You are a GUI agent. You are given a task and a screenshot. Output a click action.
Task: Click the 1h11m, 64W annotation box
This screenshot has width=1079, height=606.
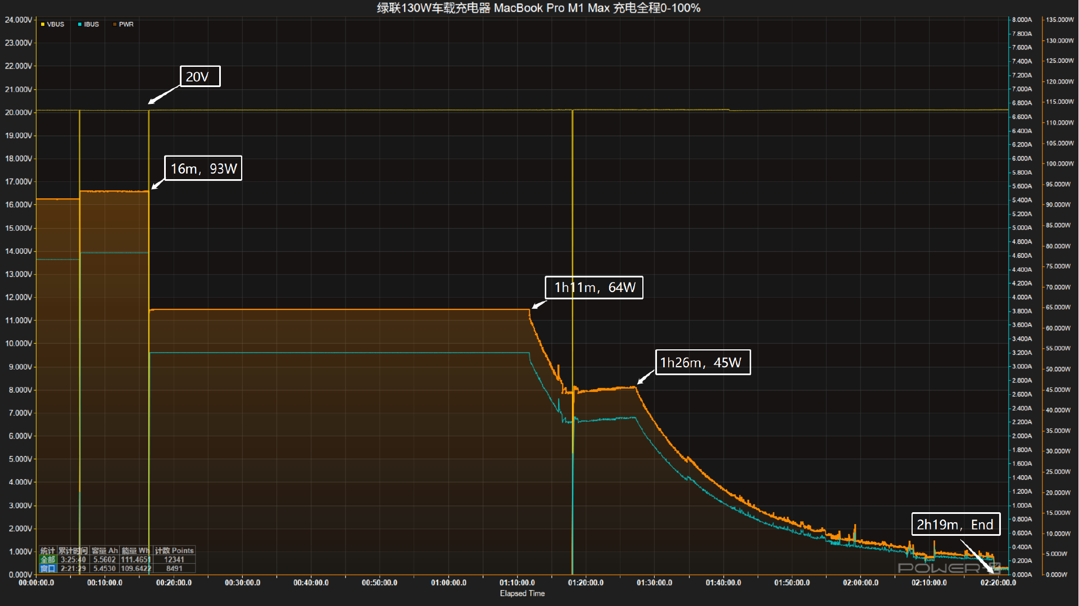click(x=593, y=287)
